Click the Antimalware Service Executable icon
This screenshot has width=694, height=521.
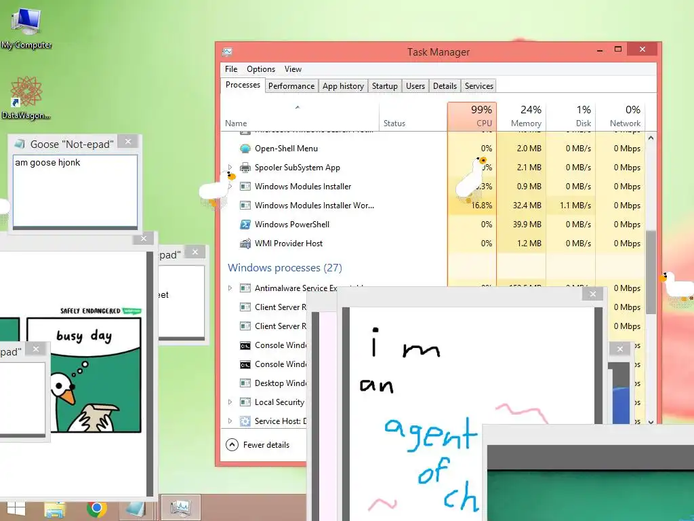[x=245, y=288]
